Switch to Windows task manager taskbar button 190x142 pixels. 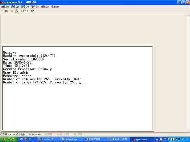click(48, 139)
